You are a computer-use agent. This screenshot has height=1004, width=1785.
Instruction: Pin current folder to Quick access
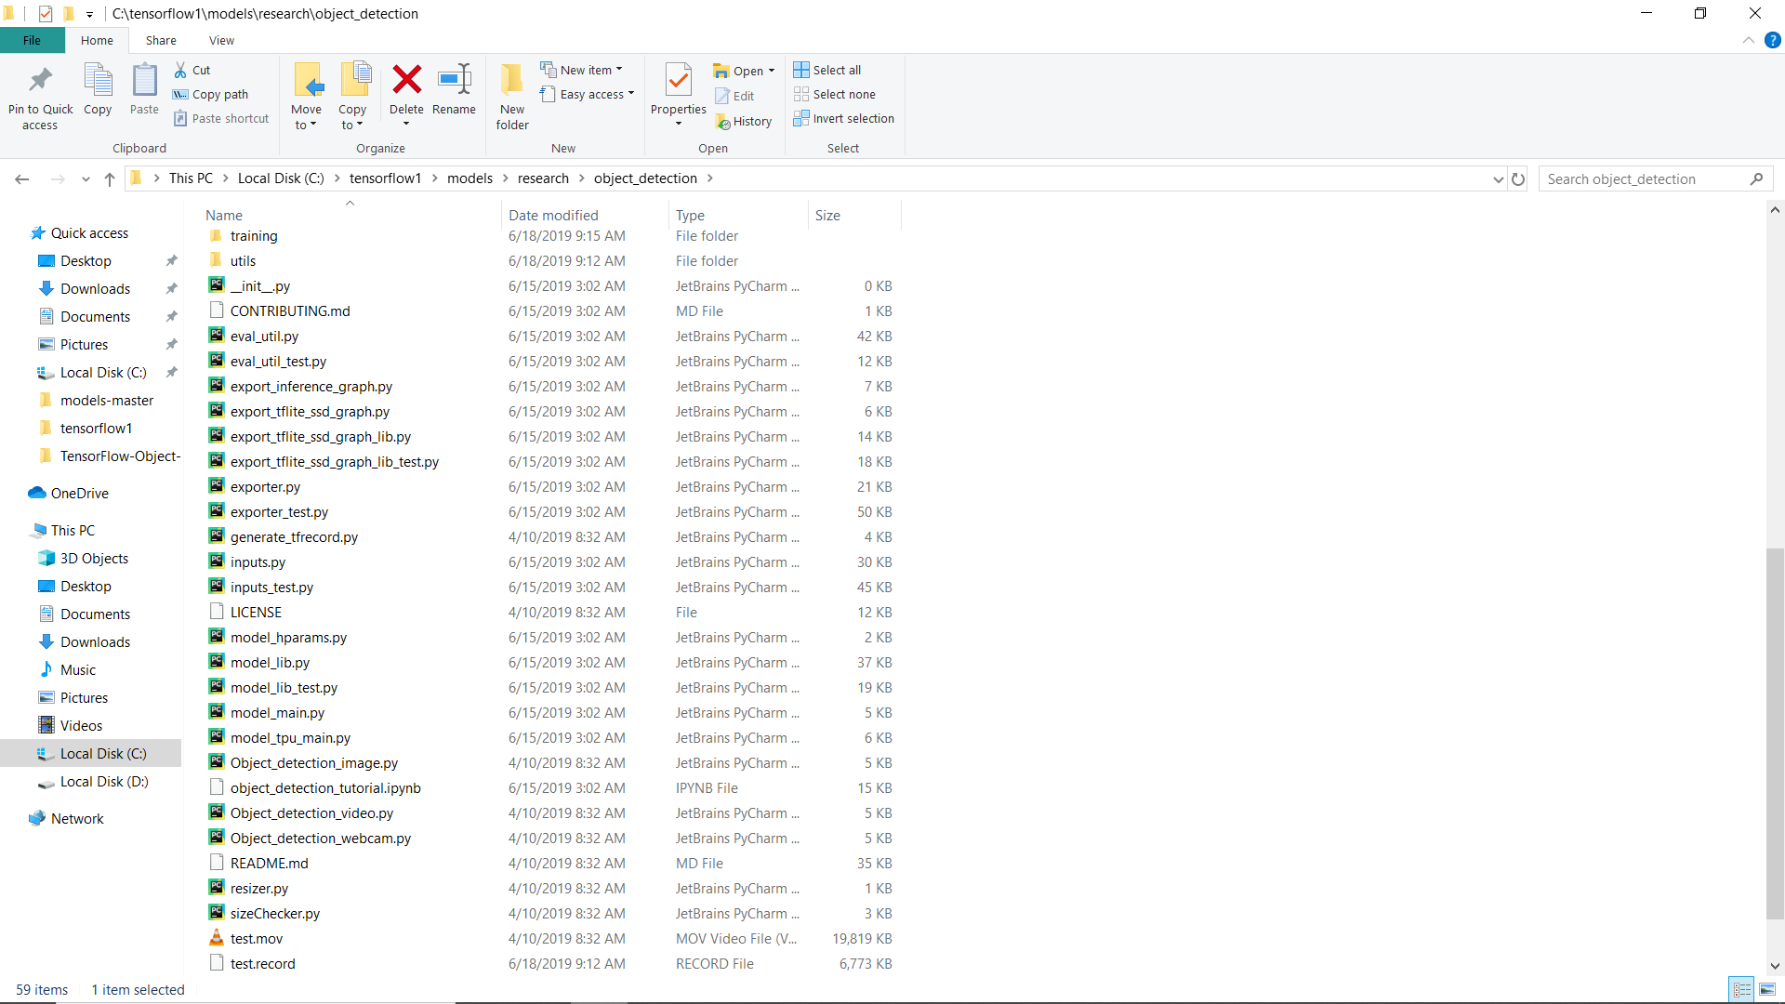[40, 93]
